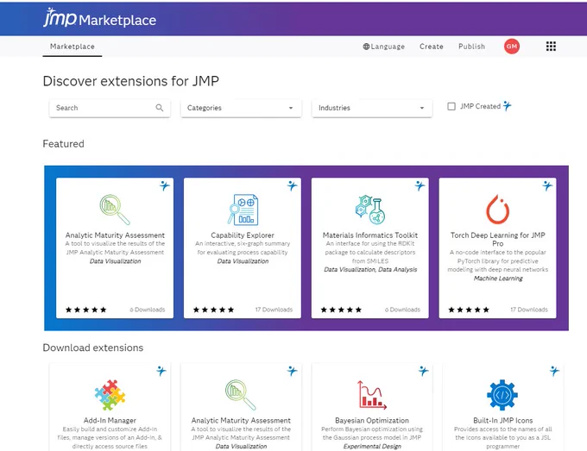This screenshot has height=451, width=587.
Task: Open the Built-In JMP Icons gear icon
Action: tap(502, 395)
